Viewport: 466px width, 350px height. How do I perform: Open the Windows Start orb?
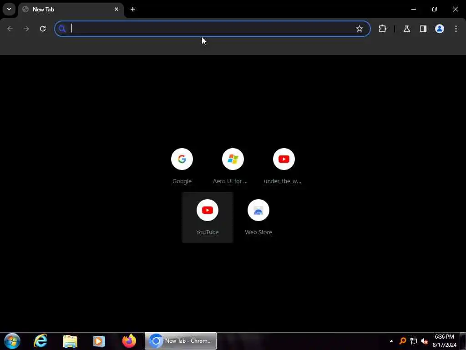click(12, 341)
